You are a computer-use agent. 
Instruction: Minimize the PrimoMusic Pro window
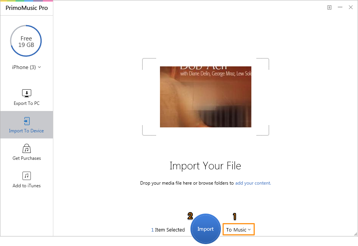pyautogui.click(x=340, y=7)
